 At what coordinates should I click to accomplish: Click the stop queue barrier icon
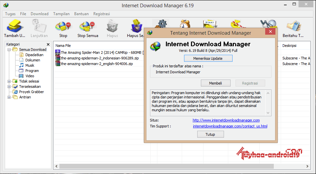[x=238, y=24]
